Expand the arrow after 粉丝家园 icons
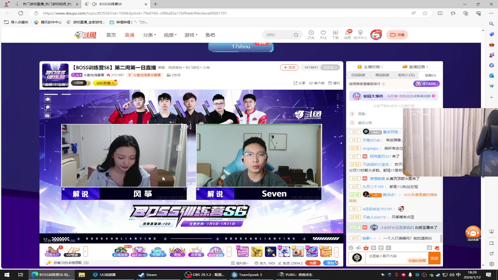 pyautogui.click(x=229, y=251)
